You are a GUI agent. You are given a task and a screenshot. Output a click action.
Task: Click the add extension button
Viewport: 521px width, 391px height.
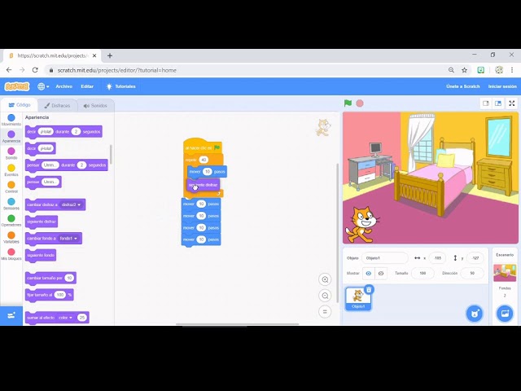11,315
